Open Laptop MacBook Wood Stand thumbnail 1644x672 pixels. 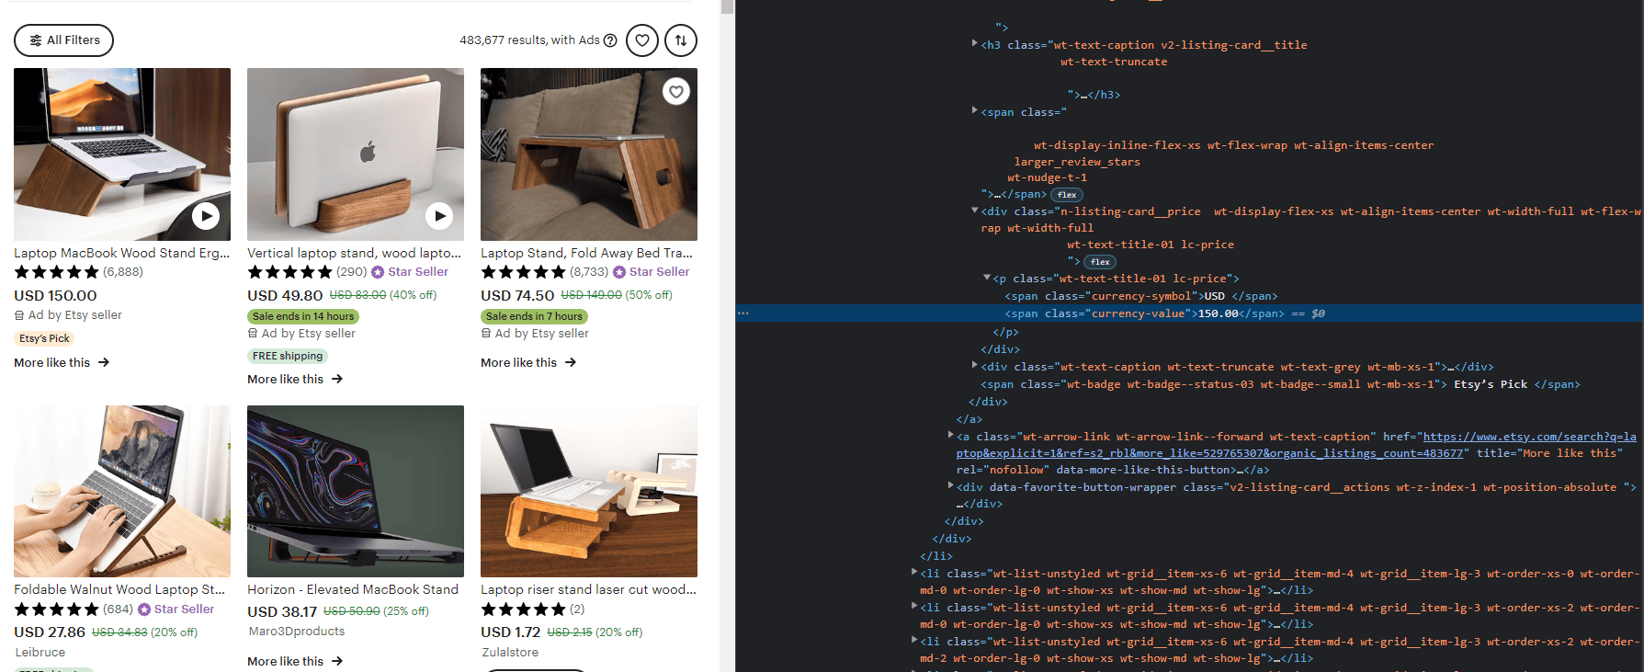coord(122,154)
